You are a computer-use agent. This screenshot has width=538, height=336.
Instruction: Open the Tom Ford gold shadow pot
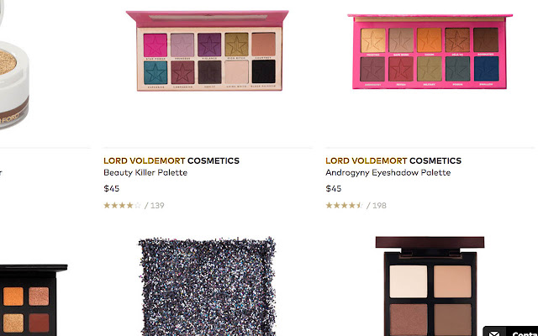tap(13, 74)
